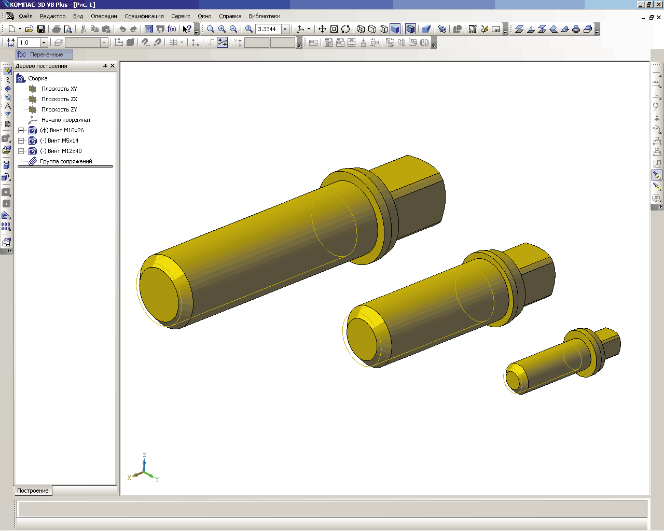Click the Построение tab below the tree
This screenshot has width=664, height=531.
coord(33,491)
